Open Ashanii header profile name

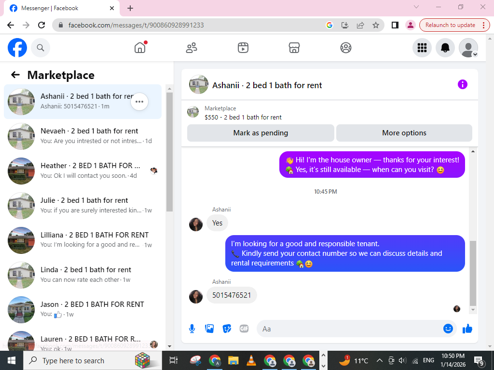click(267, 85)
